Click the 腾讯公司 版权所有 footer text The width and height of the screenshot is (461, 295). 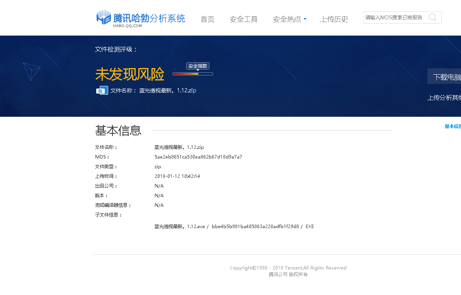pos(288,275)
